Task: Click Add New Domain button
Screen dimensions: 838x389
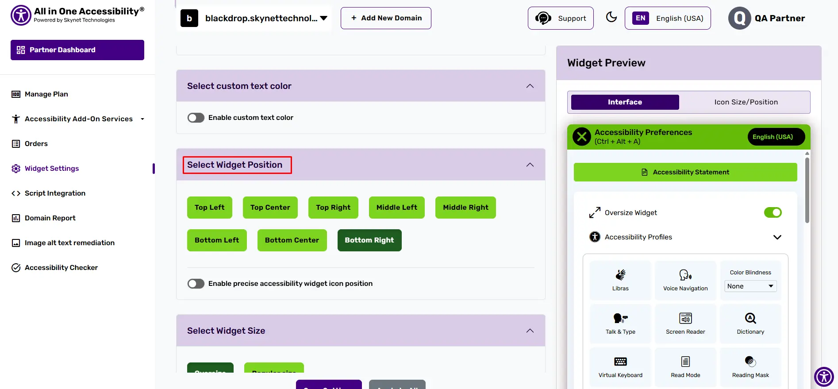Action: [386, 18]
